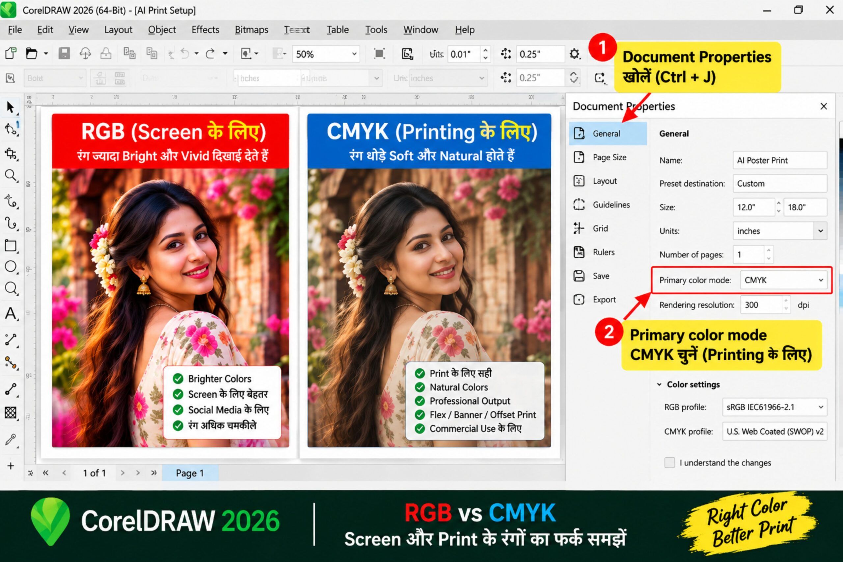Open the File menu
The width and height of the screenshot is (843, 562).
coord(15,30)
